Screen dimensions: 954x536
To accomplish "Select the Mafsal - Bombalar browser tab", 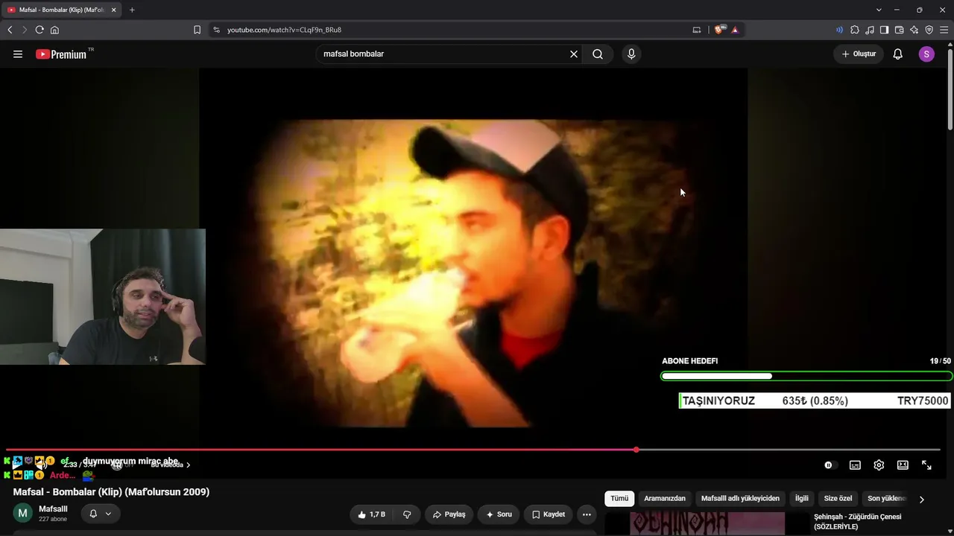I will point(62,10).
